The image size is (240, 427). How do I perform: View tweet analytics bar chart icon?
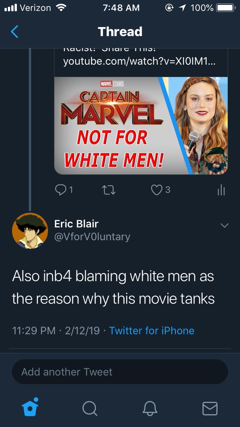[x=221, y=190]
